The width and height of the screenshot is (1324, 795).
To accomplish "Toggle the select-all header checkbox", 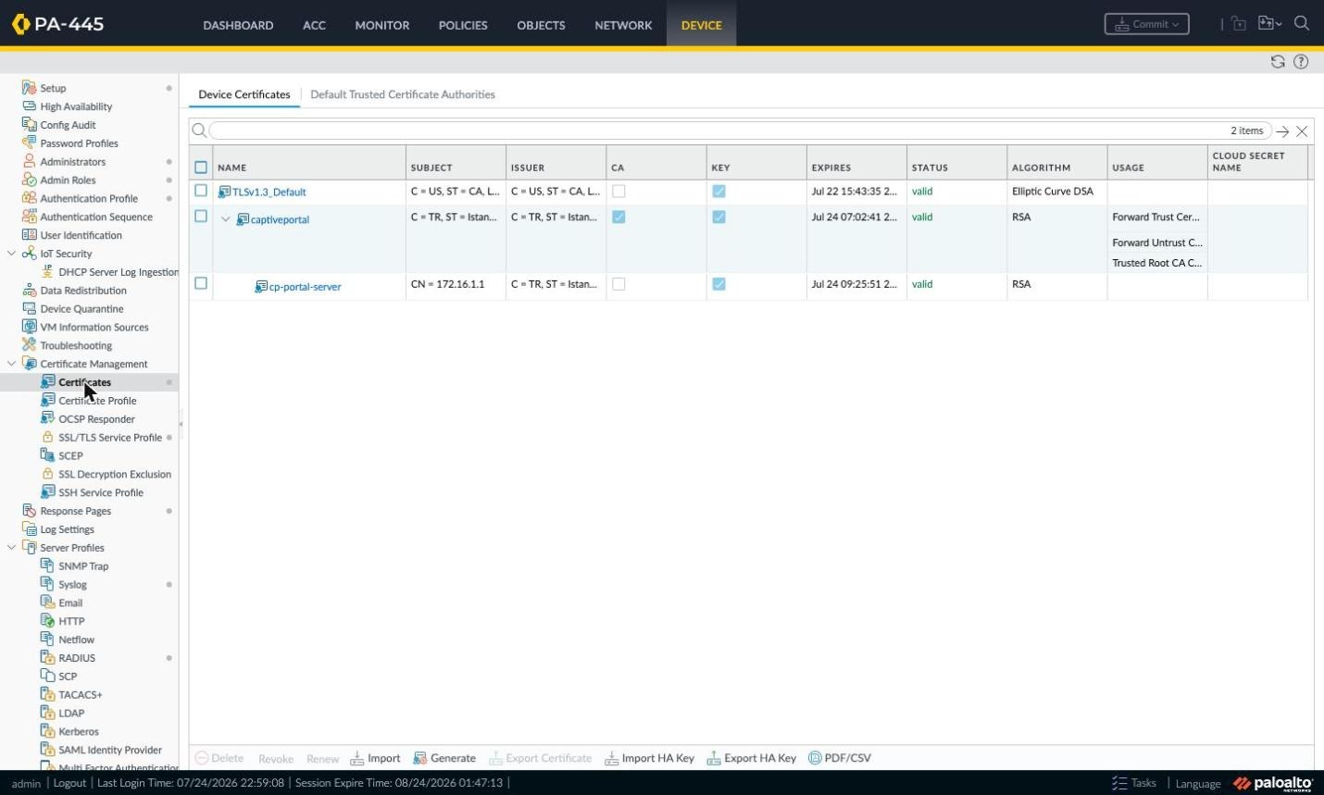I will [201, 168].
